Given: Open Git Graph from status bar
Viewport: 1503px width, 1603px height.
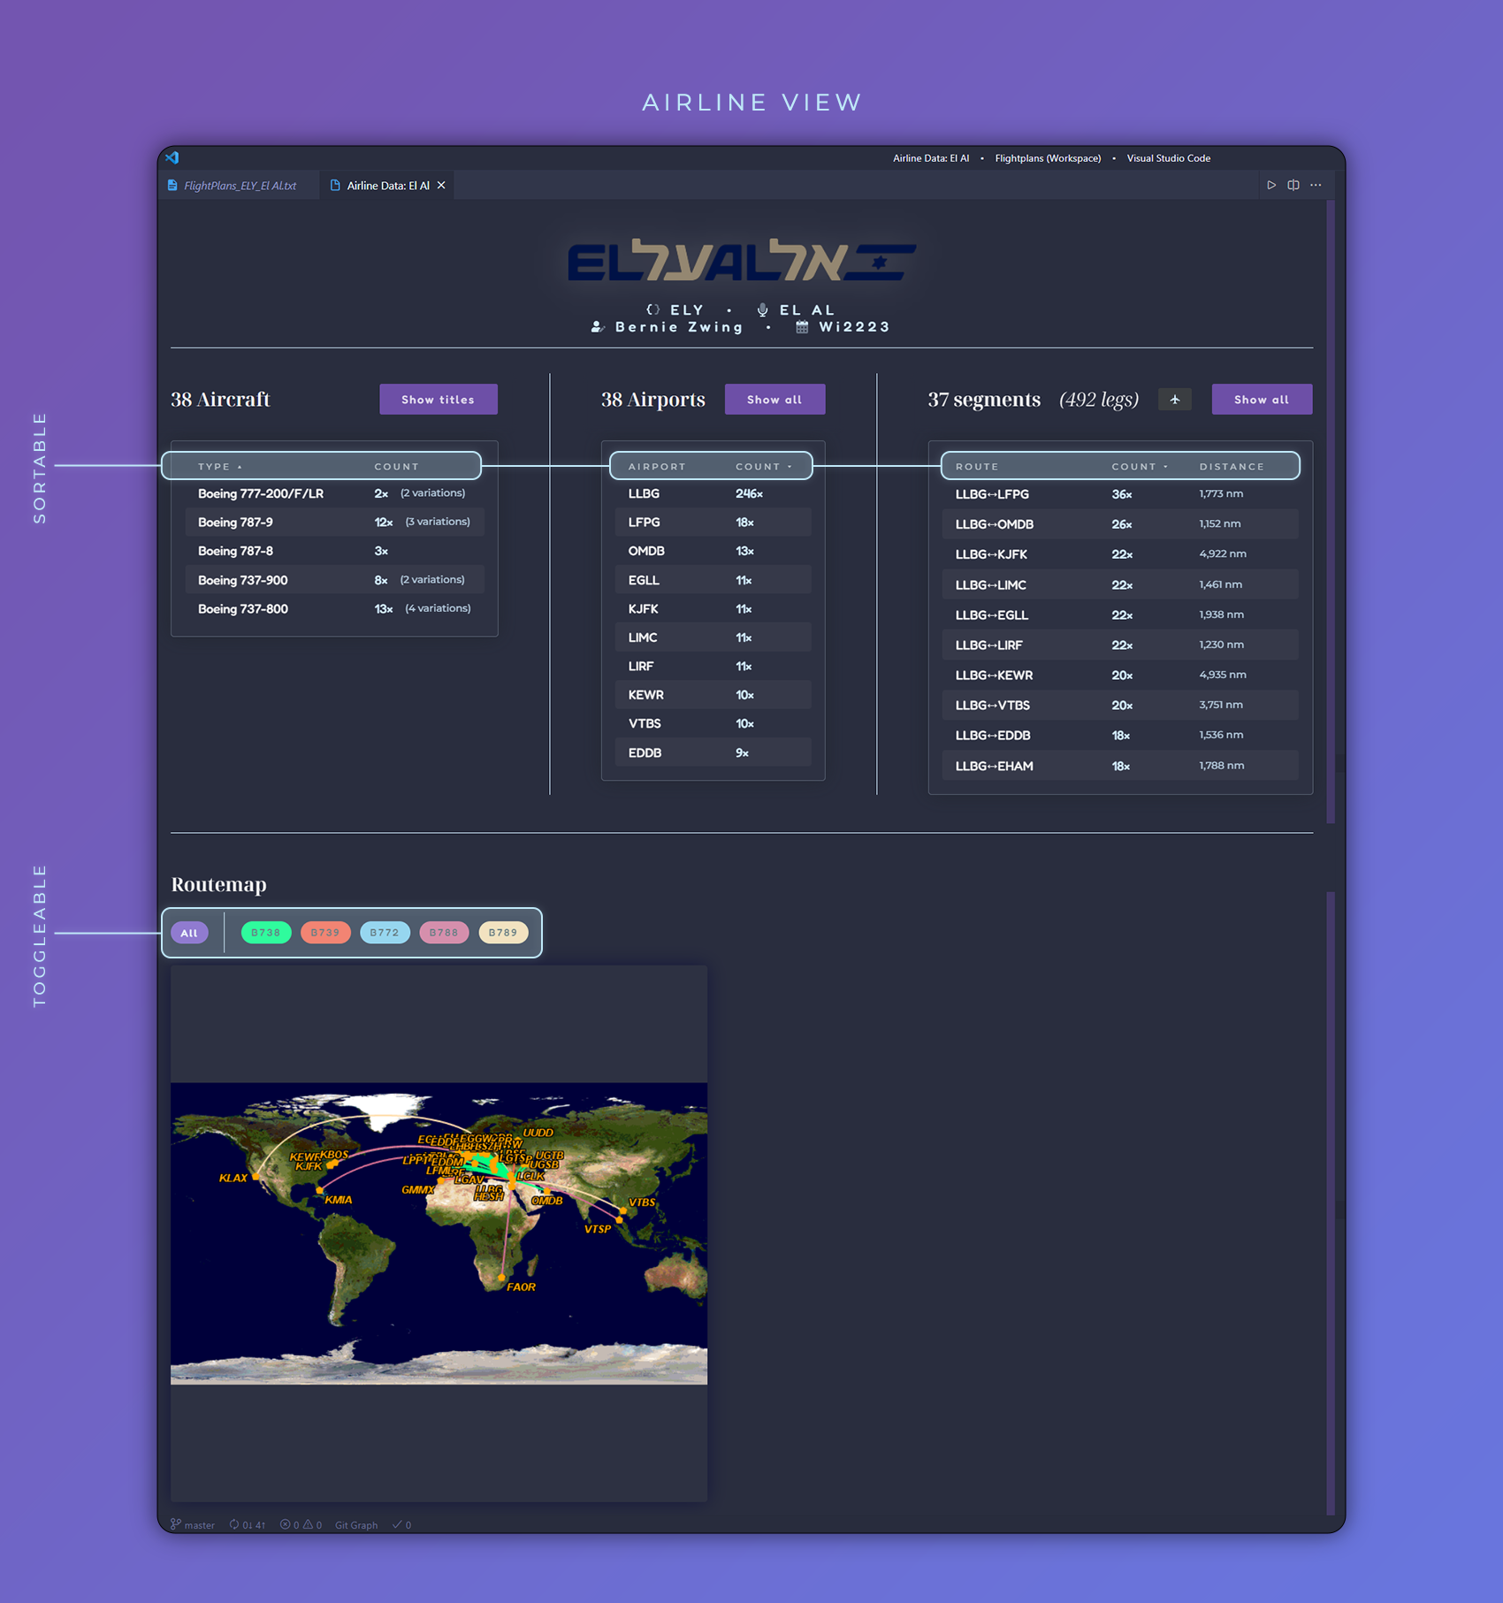Looking at the screenshot, I should pyautogui.click(x=356, y=1524).
